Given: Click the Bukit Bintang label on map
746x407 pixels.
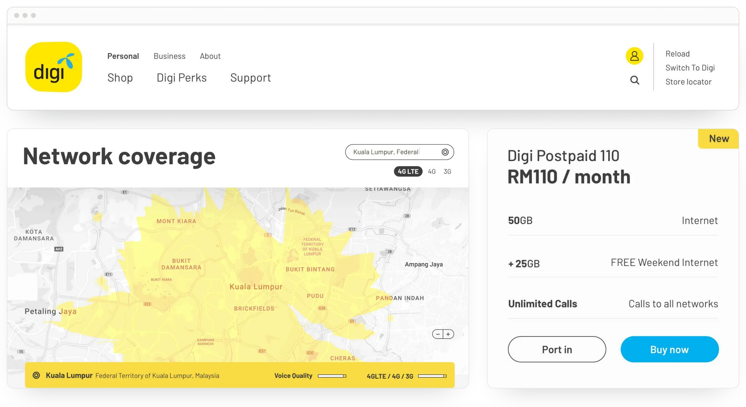Looking at the screenshot, I should pos(310,269).
